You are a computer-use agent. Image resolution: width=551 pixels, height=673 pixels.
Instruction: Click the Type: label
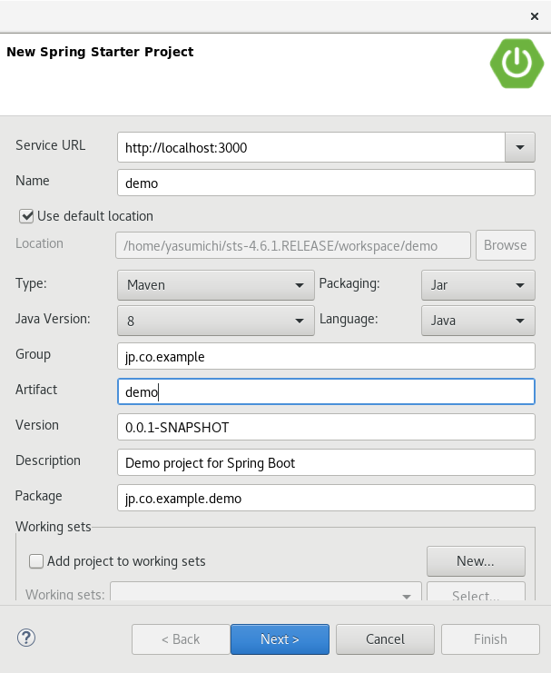click(31, 283)
